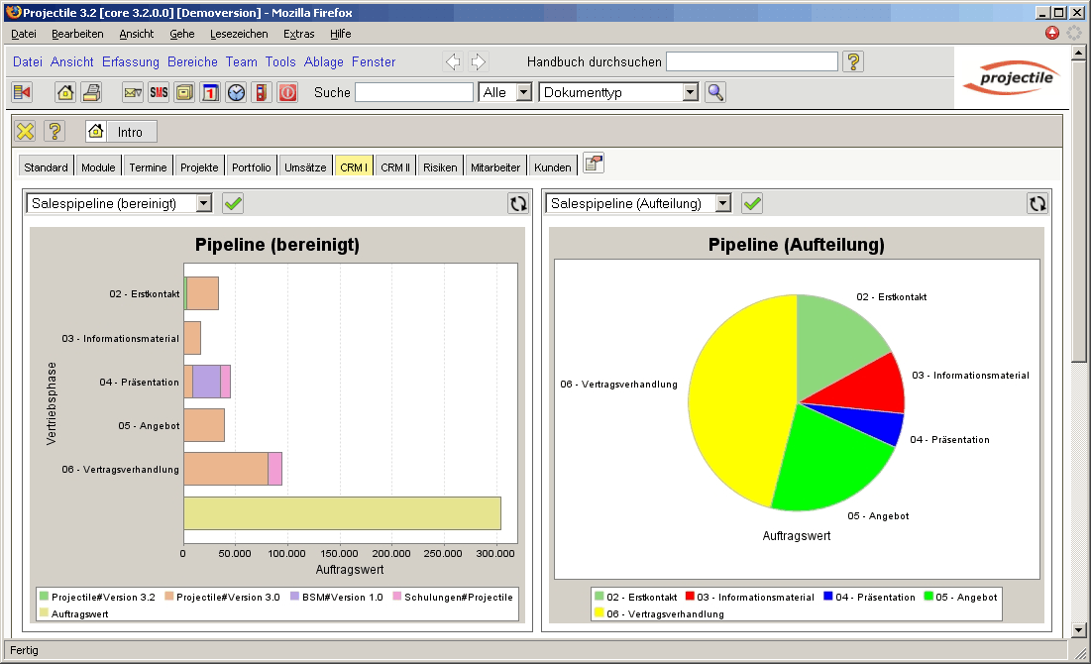Screen dimensions: 1091x664
Task: Confirm Salespipeline (bereinigt) with green checkmark
Action: point(233,203)
